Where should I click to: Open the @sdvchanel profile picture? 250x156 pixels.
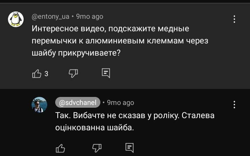39,105
